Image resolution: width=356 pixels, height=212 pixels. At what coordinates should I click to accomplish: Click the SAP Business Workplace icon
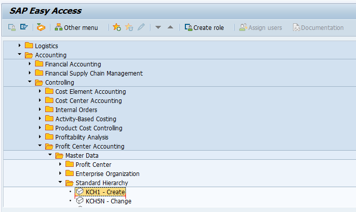pyautogui.click(x=41, y=27)
